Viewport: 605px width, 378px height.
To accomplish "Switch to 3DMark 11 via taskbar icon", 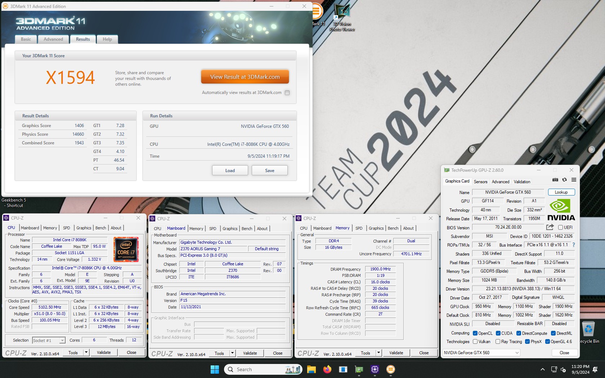I will coord(391,369).
